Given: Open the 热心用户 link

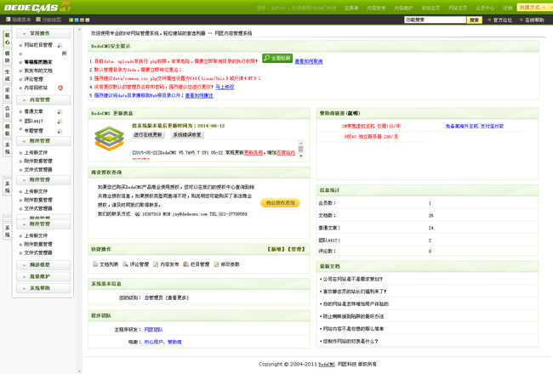Looking at the screenshot, I should tap(153, 342).
